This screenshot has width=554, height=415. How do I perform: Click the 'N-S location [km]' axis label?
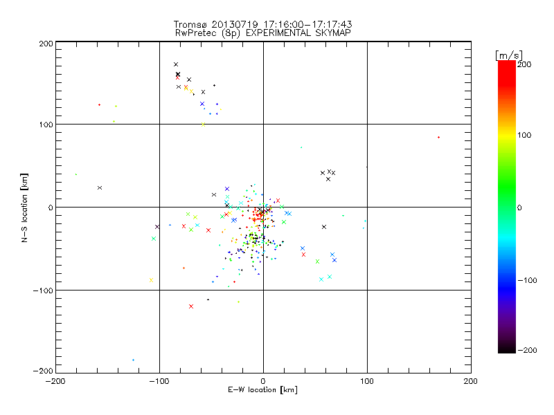(24, 207)
